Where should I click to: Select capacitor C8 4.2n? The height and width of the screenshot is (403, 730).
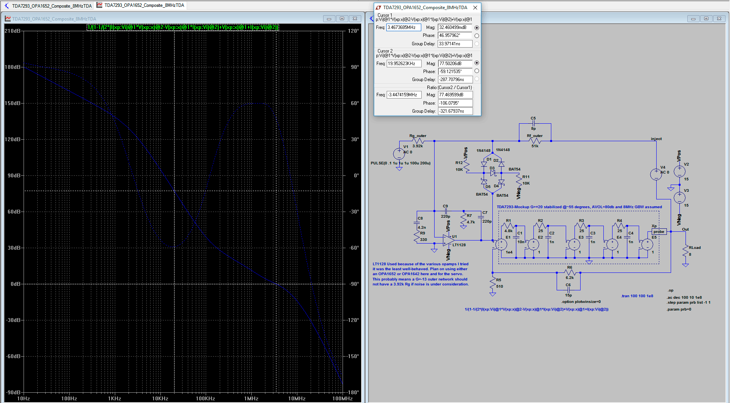pos(417,223)
